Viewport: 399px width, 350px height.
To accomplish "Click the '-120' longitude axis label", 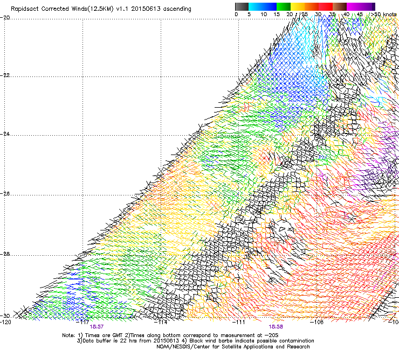I will 5,323.
